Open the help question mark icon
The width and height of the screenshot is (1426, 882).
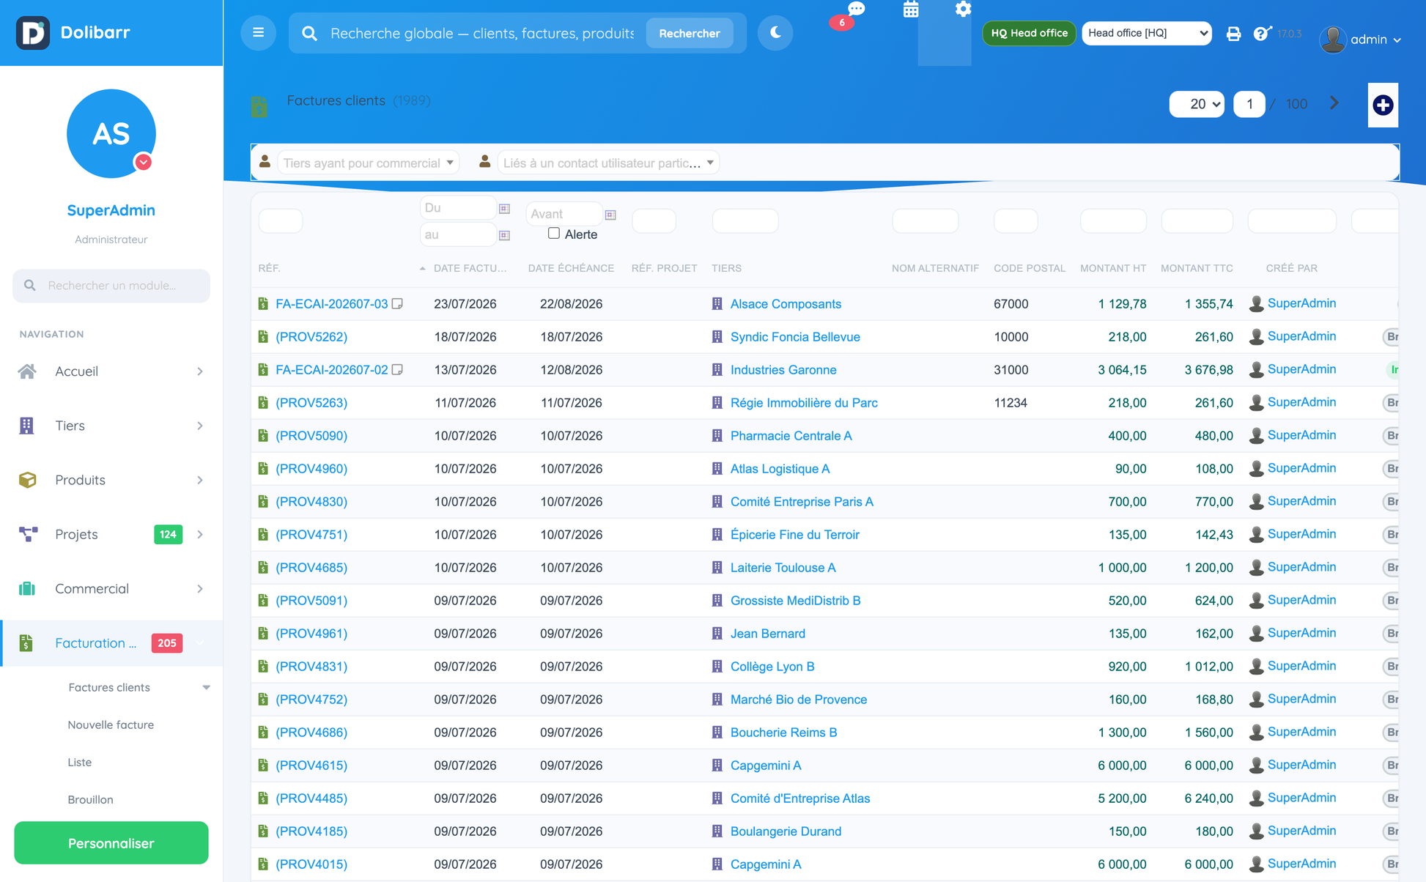(x=1262, y=34)
